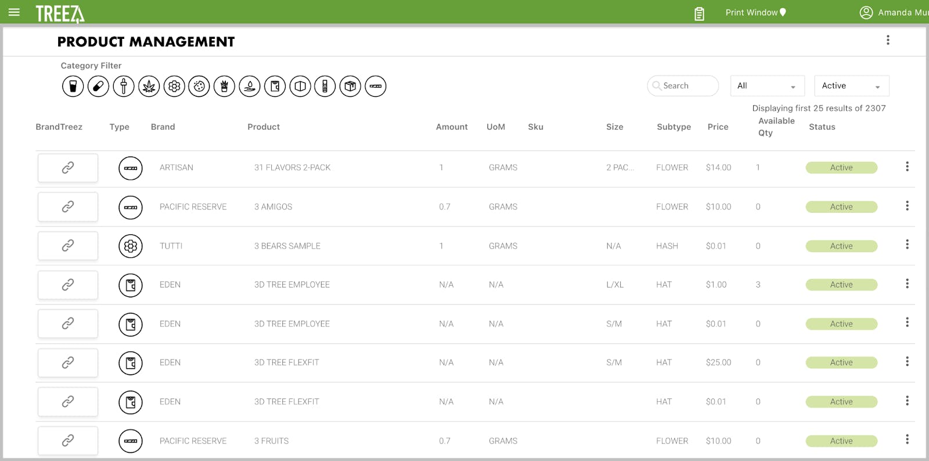929x461 pixels.
Task: Filter by the shipping box category icon
Action: coord(350,86)
